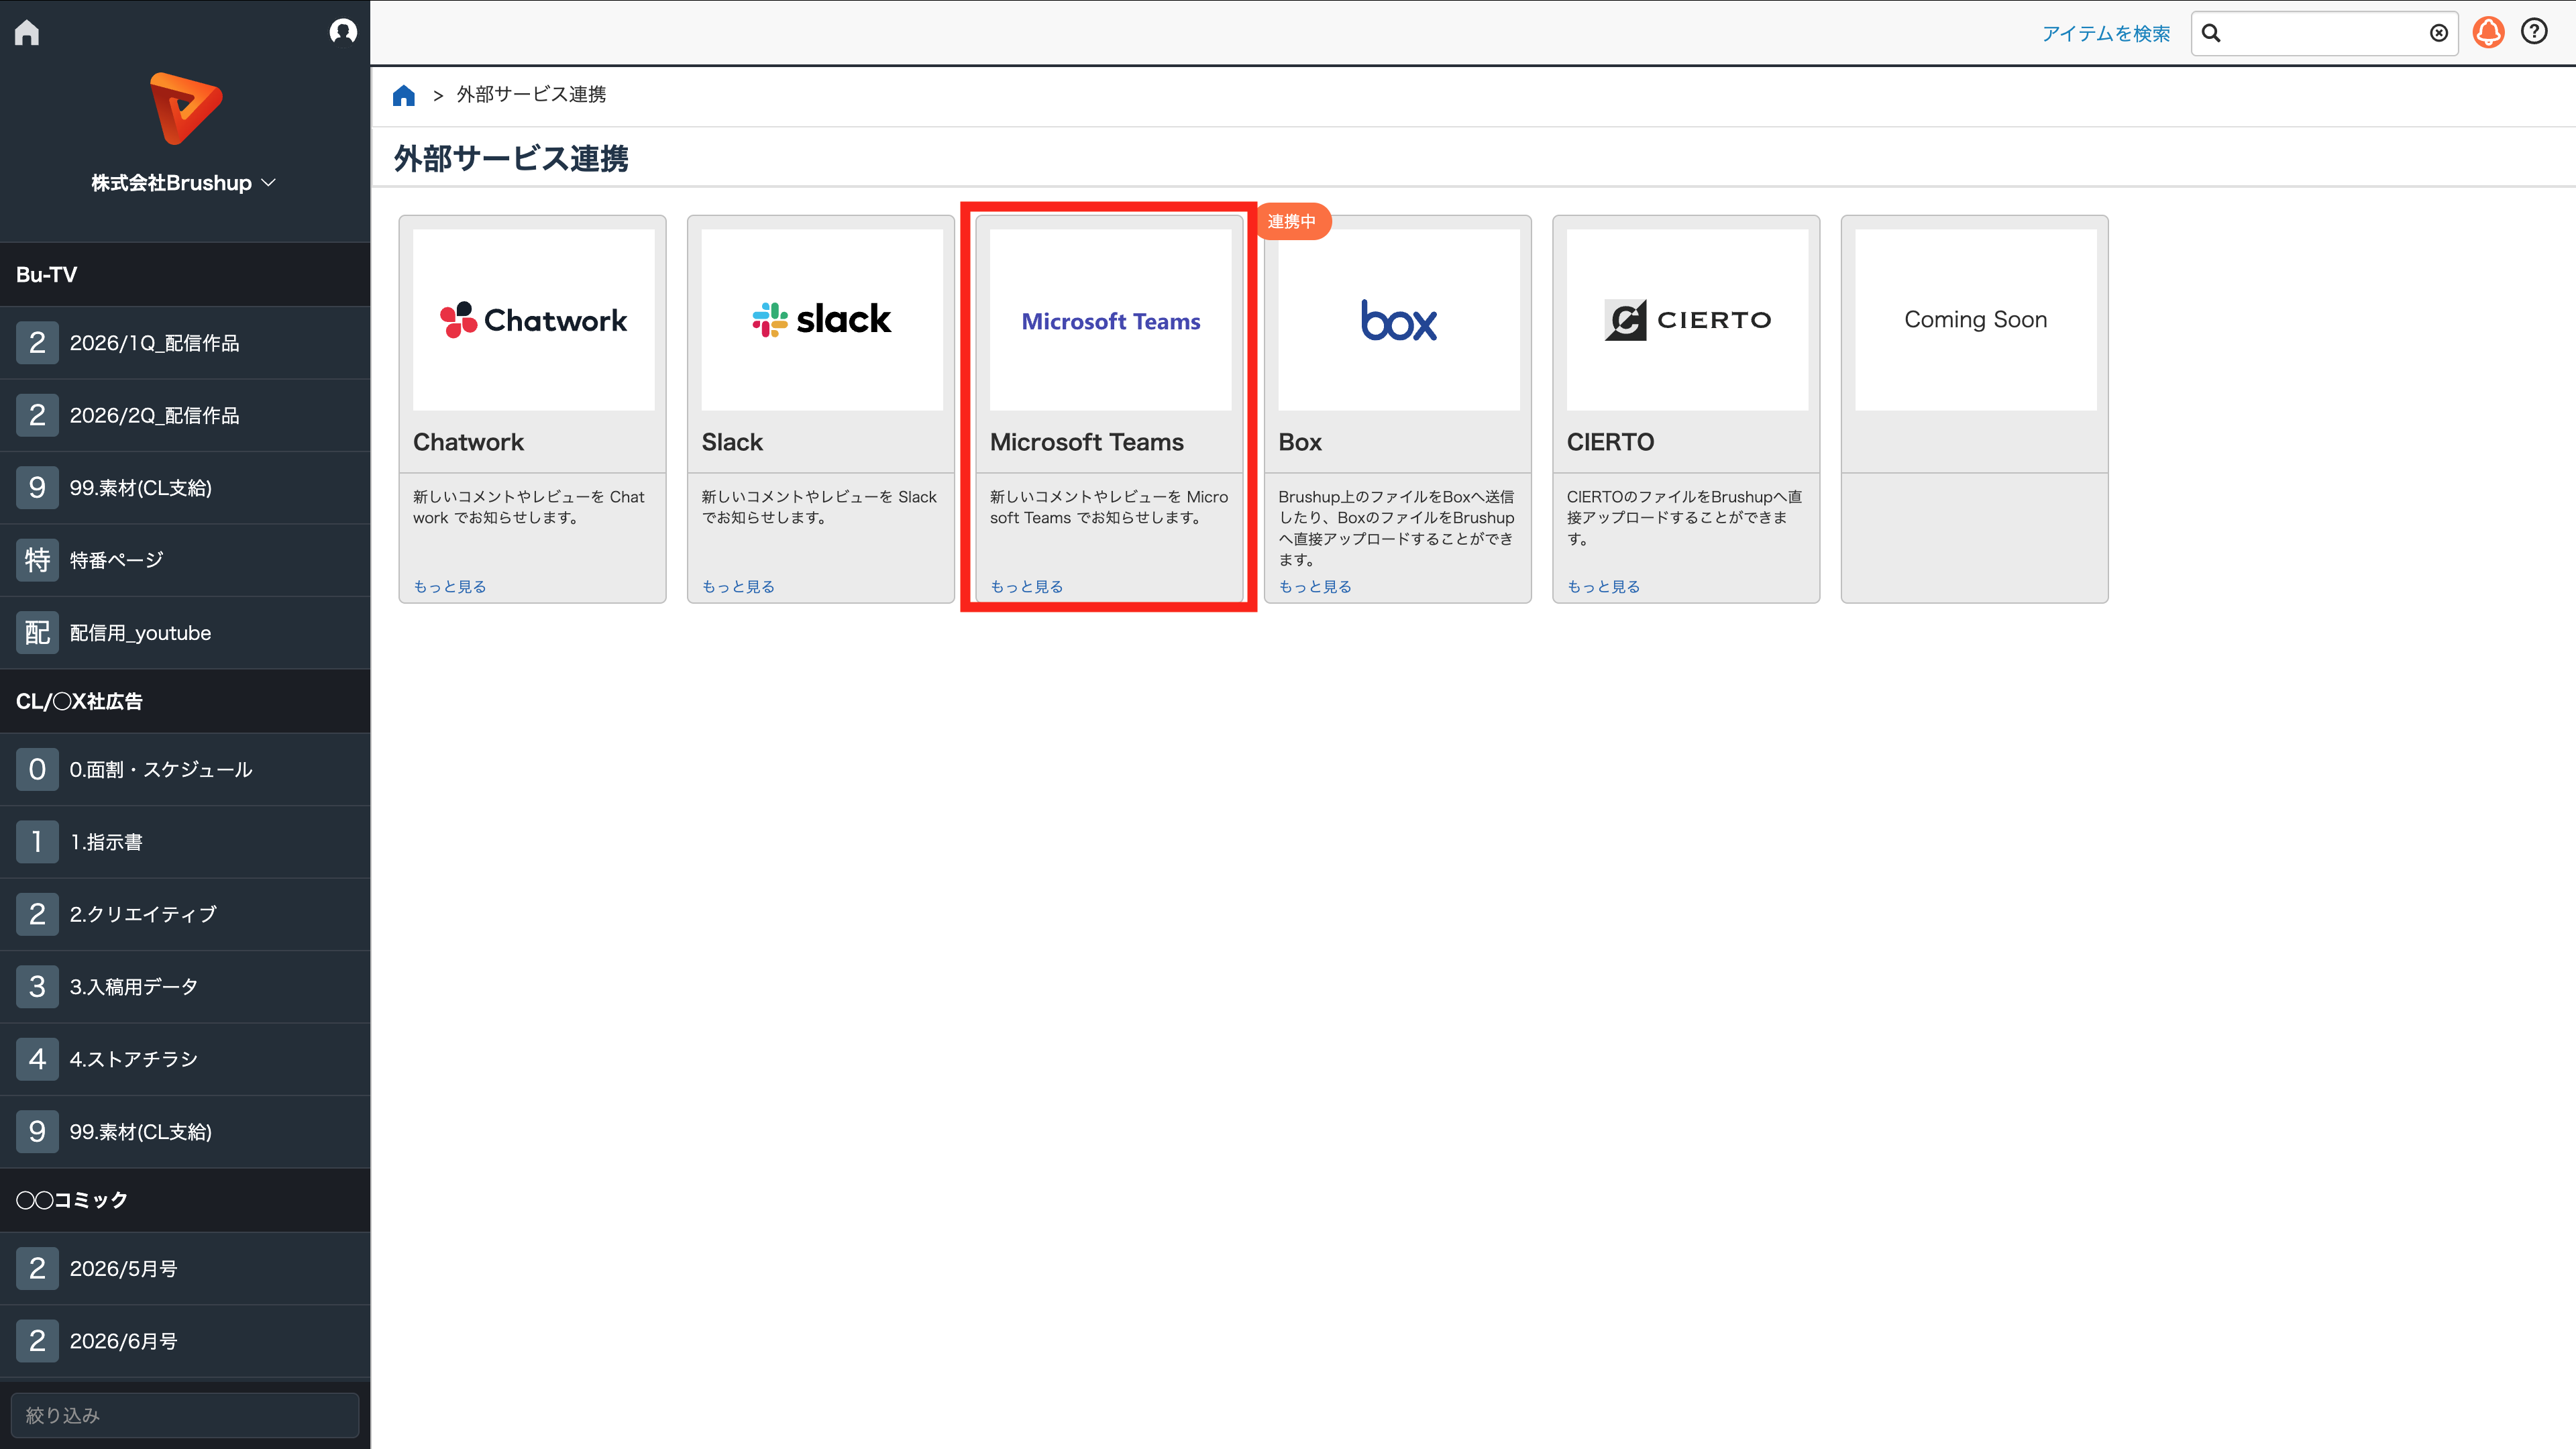Click the Microsoft Teams card logo
The height and width of the screenshot is (1449, 2576).
pyautogui.click(x=1110, y=320)
